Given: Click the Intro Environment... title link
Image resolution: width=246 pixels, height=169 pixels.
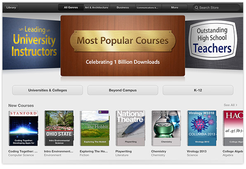Looking at the screenshot, I should point(59,151).
